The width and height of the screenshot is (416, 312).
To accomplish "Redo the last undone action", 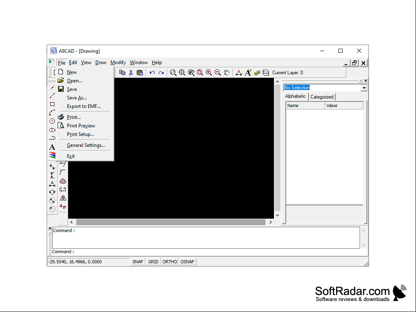I will (x=161, y=73).
